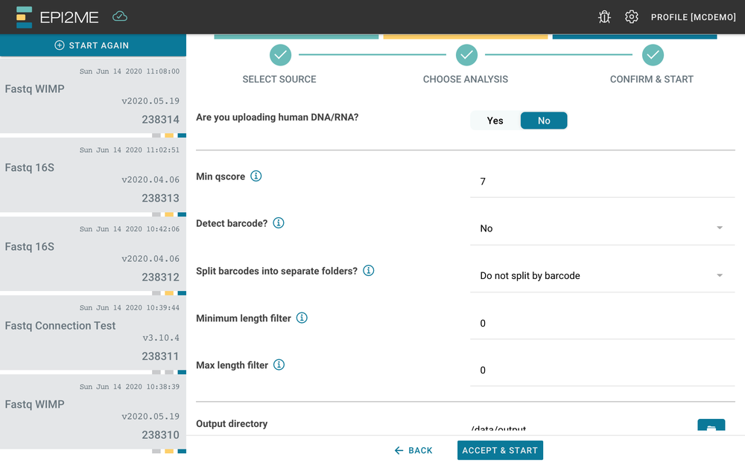The image size is (745, 465).
Task: Open the Detect barcode dropdown
Action: [x=602, y=228]
